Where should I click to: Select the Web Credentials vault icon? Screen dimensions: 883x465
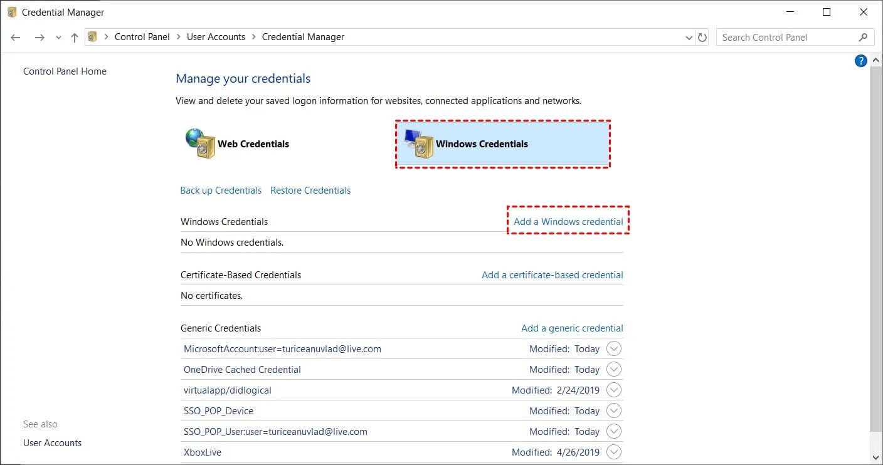(x=201, y=144)
